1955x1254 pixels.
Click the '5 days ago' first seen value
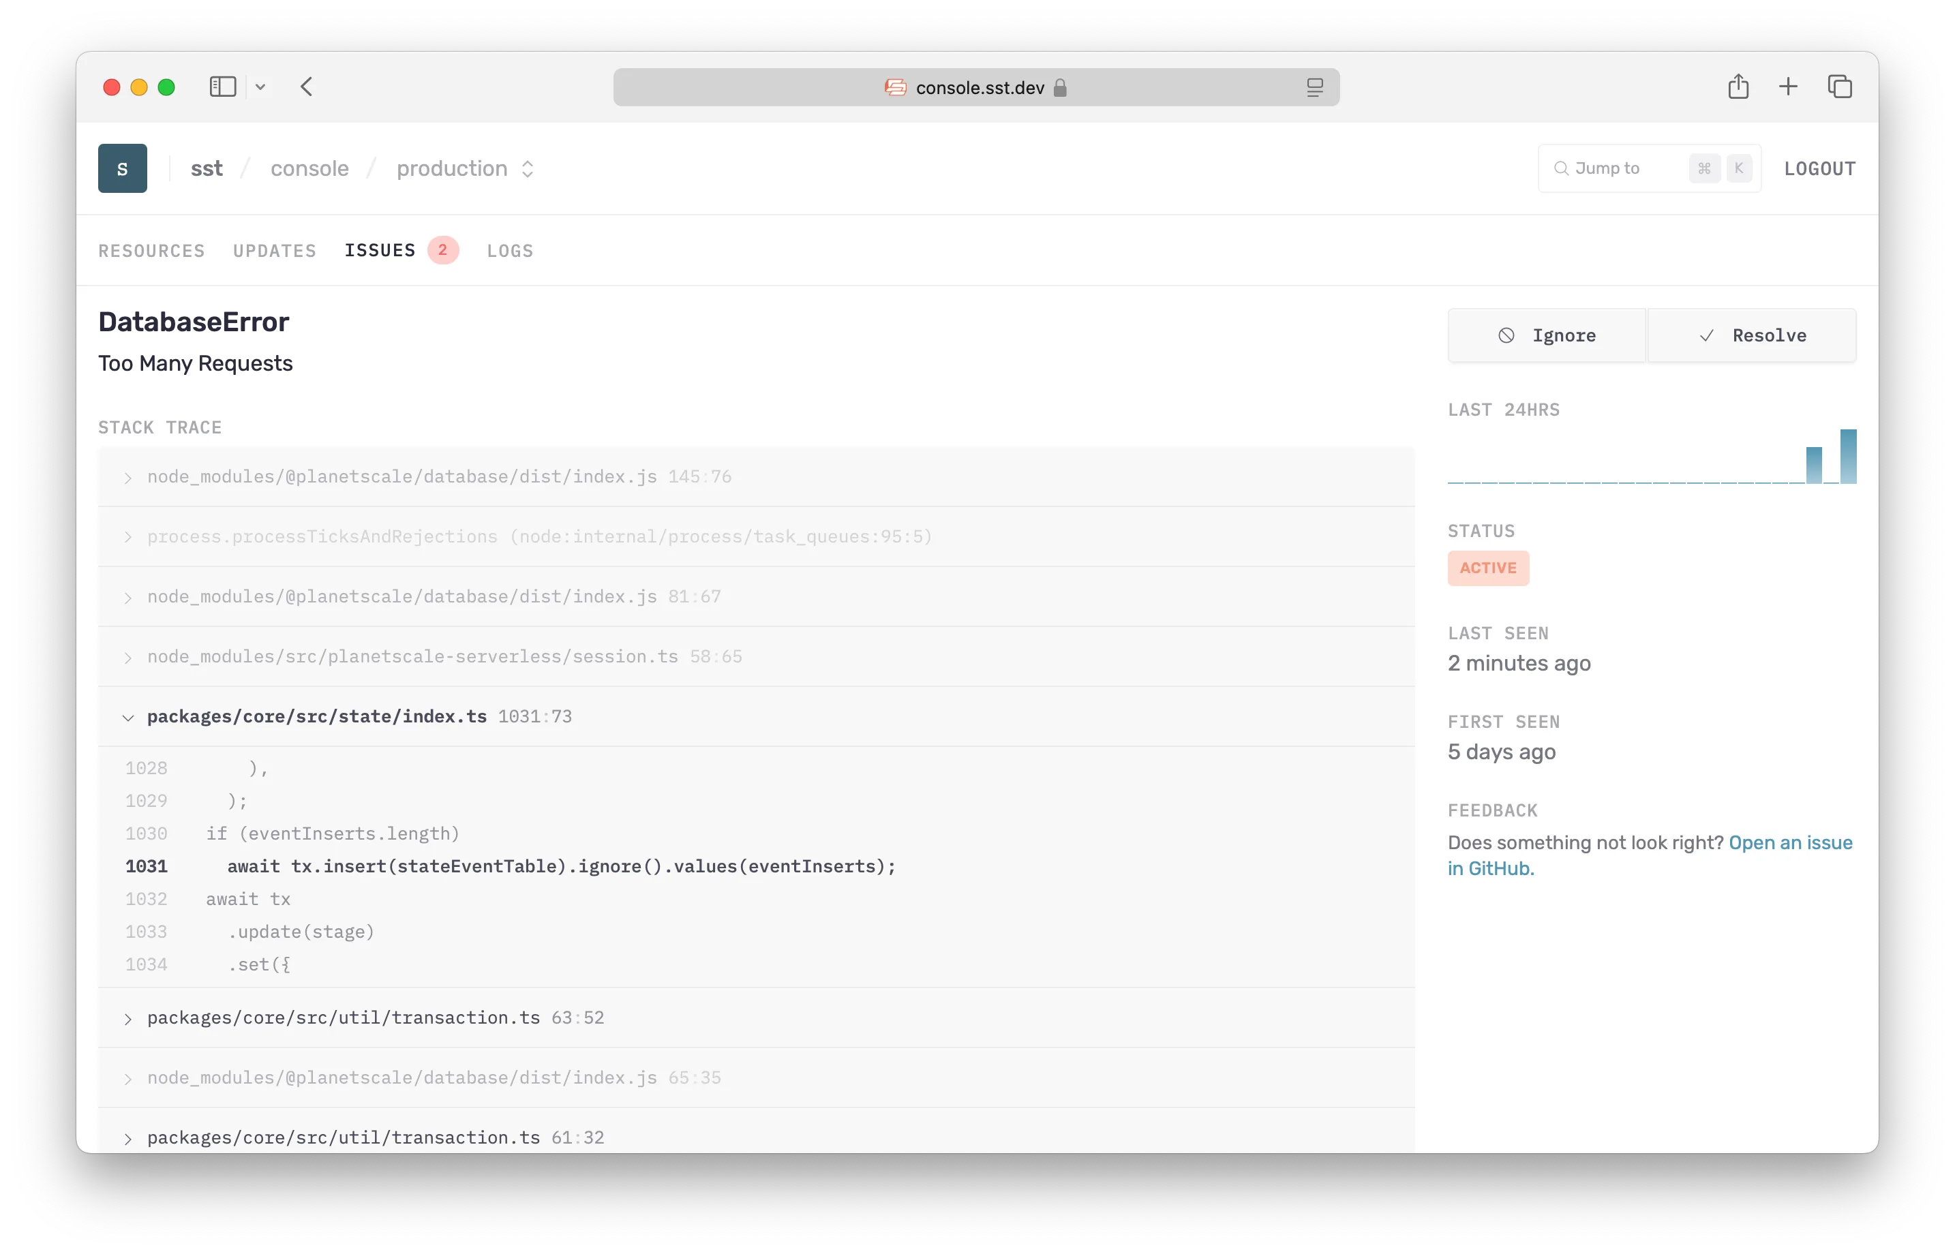point(1502,752)
